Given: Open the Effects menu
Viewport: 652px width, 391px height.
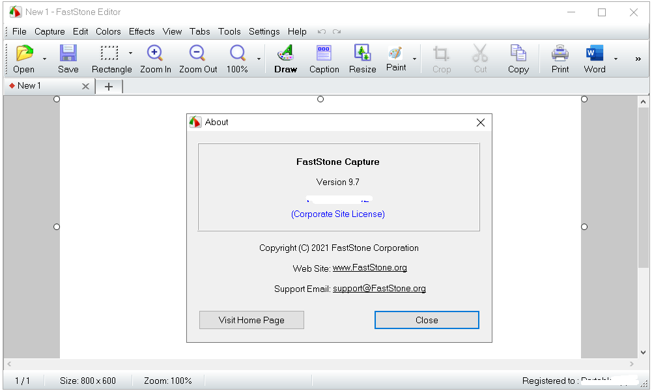Looking at the screenshot, I should pyautogui.click(x=141, y=32).
